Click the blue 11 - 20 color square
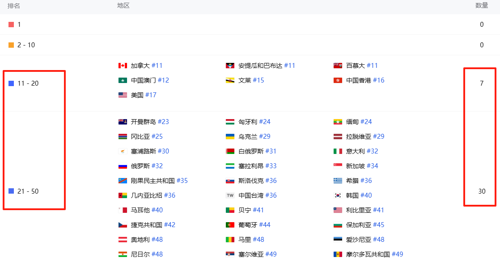 [x=11, y=83]
